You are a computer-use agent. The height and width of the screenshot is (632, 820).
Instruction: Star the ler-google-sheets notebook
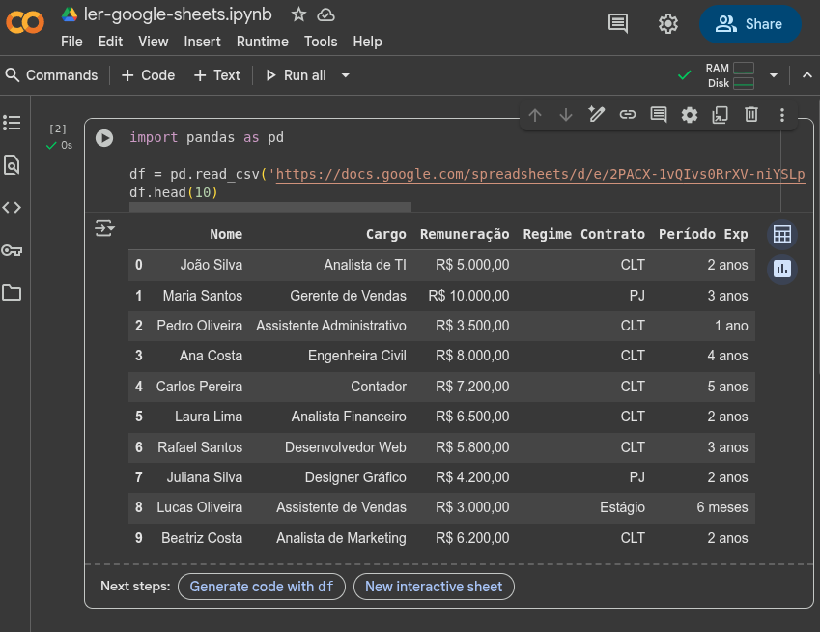point(298,14)
